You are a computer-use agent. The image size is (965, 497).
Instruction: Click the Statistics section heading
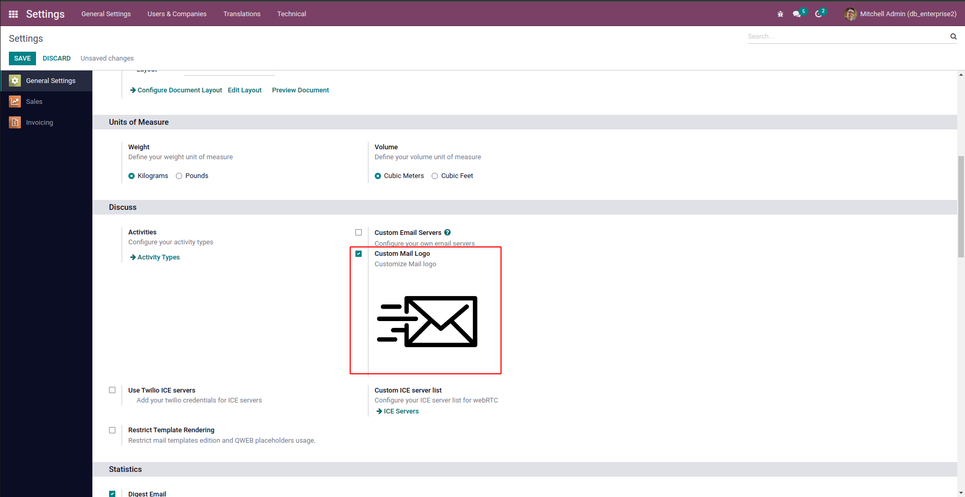125,469
